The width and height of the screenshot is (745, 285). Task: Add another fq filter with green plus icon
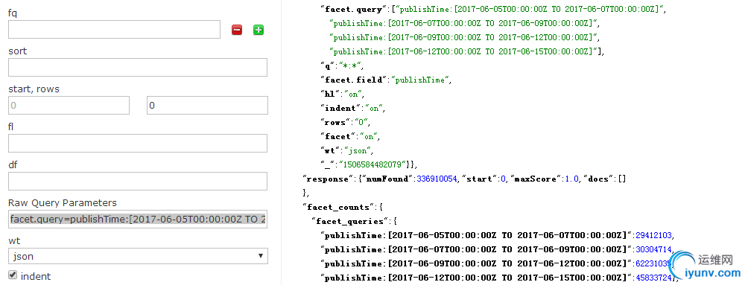pos(259,30)
